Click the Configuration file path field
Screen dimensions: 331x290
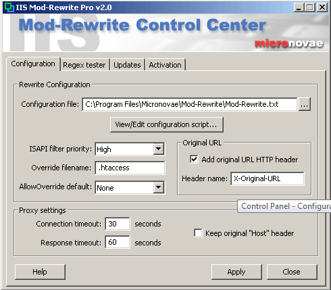(x=189, y=104)
